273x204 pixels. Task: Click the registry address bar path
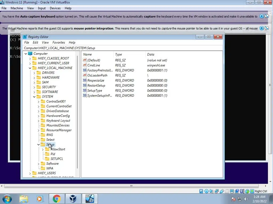(x=59, y=48)
